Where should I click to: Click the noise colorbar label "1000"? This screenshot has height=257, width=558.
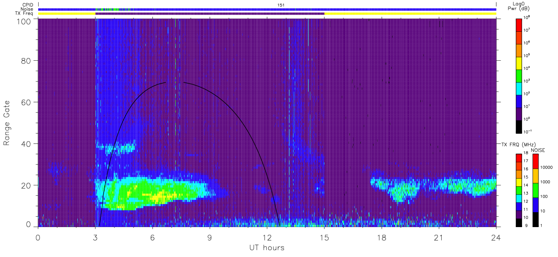coord(545,182)
